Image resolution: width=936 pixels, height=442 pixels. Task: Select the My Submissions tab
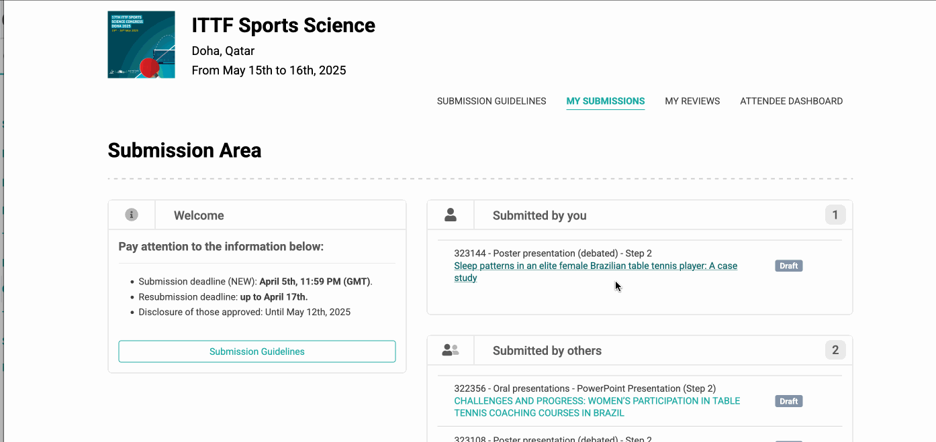click(x=606, y=101)
